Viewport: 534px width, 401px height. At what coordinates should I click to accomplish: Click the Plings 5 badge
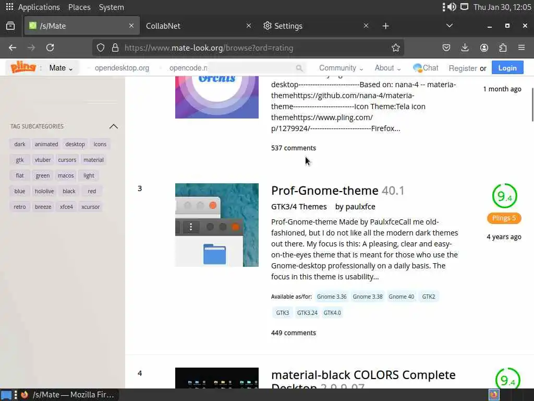point(504,218)
